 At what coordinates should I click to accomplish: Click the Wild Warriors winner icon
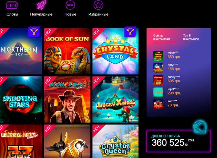pos(158,105)
